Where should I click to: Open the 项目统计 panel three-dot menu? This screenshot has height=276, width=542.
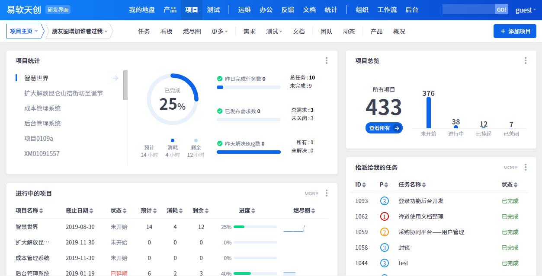point(327,61)
